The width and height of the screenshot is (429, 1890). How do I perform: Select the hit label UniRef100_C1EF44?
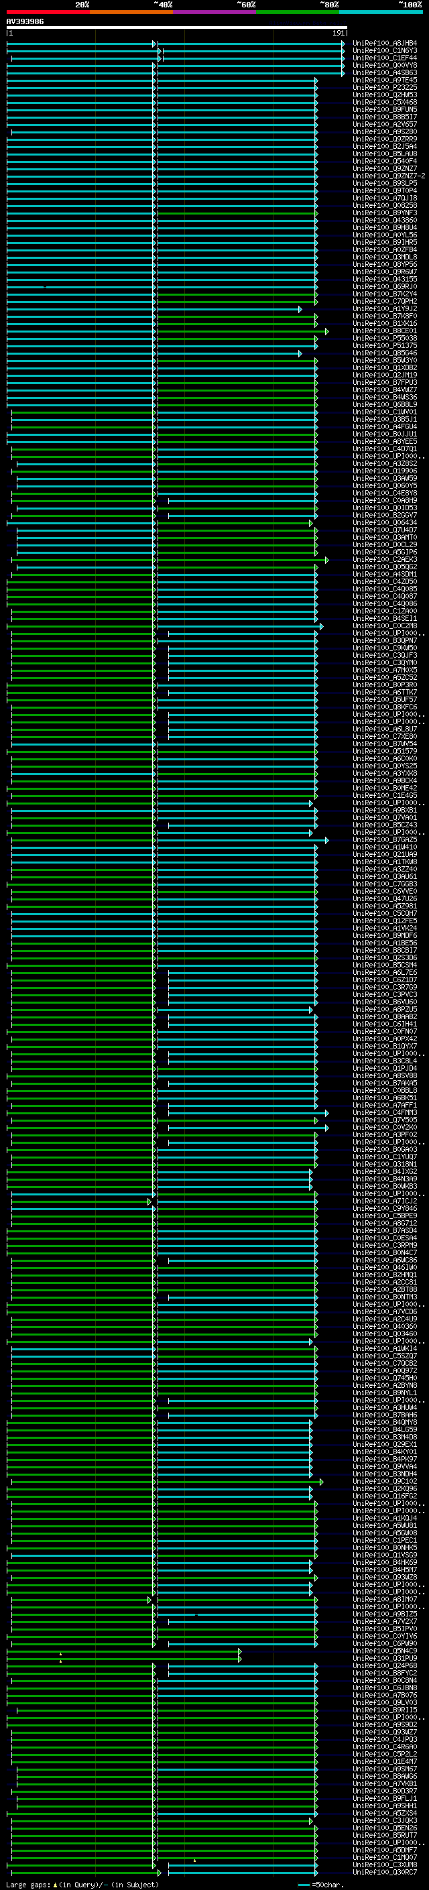[x=385, y=58]
